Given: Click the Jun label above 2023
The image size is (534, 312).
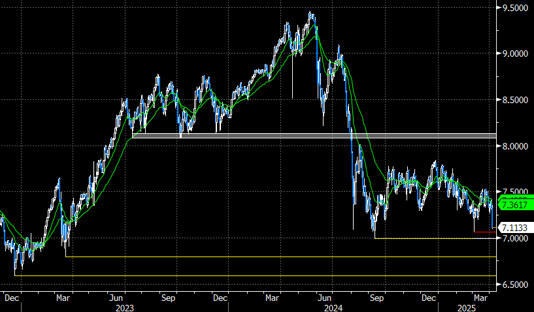Looking at the screenshot, I should pyautogui.click(x=116, y=298).
